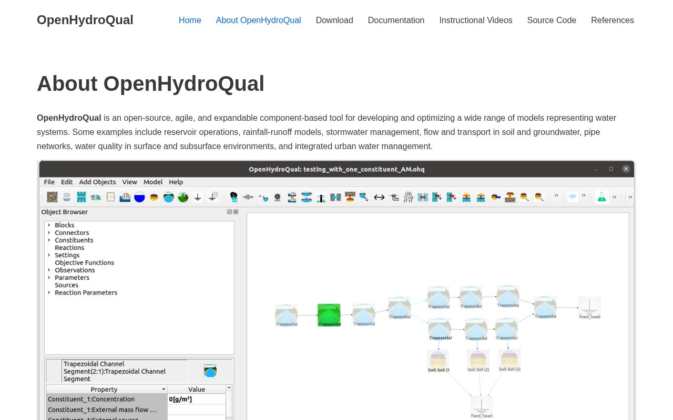Select the trapezoidal channel blue toolbar icon

click(168, 197)
